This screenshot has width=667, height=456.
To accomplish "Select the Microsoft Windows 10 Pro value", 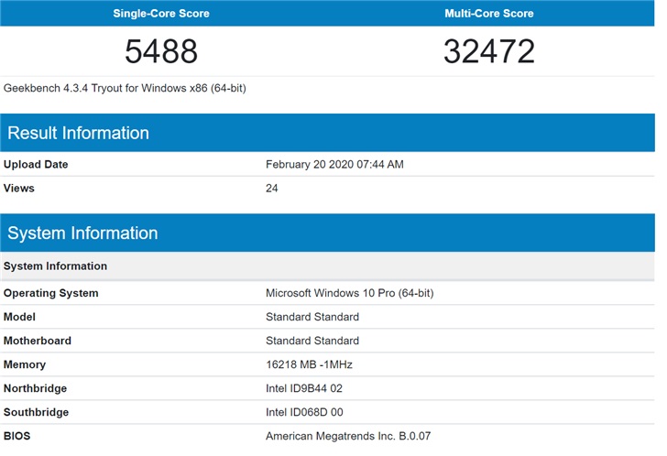I will click(349, 293).
